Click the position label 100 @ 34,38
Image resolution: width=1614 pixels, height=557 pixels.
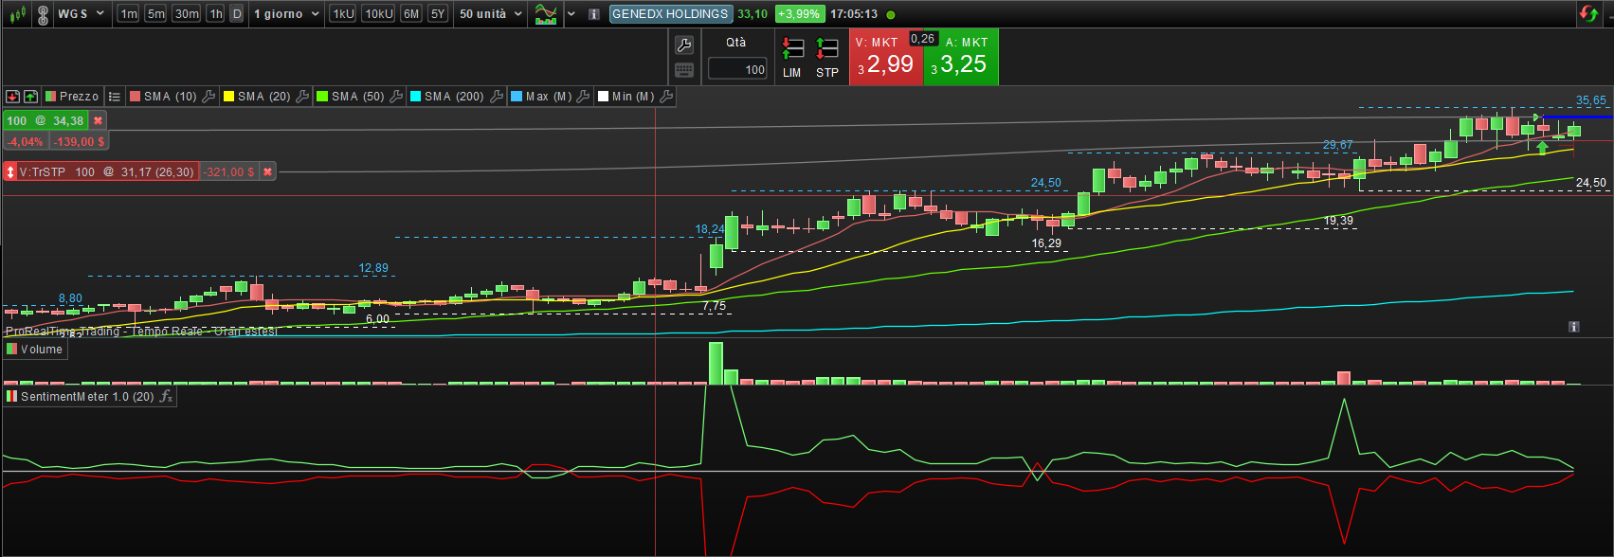pyautogui.click(x=45, y=121)
